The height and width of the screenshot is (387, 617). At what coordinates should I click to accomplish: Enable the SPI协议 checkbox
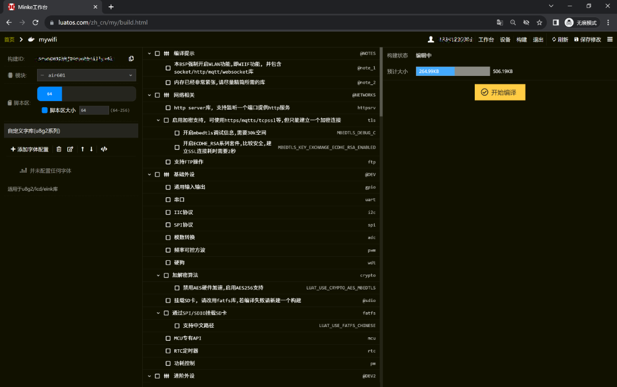coord(168,225)
